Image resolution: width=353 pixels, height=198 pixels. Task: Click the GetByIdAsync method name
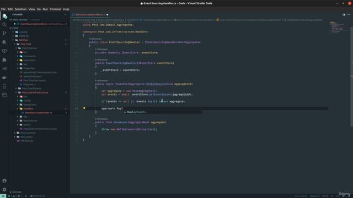pos(156,84)
